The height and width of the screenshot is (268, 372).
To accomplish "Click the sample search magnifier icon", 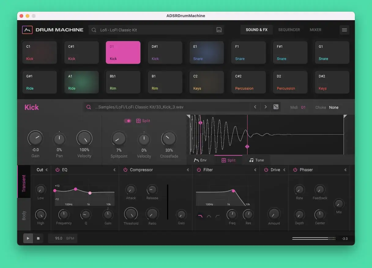I will pos(88,107).
